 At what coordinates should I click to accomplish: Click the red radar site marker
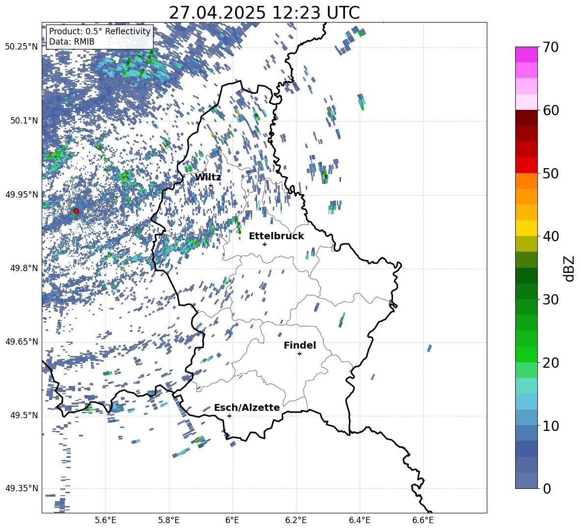pos(76,211)
